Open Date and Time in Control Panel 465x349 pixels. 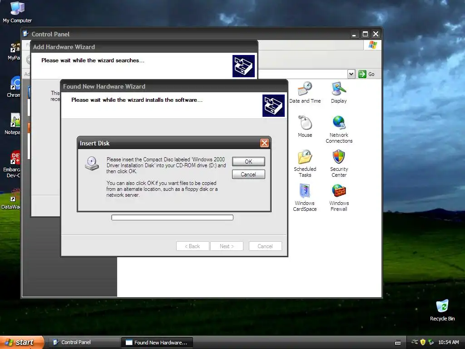[305, 93]
